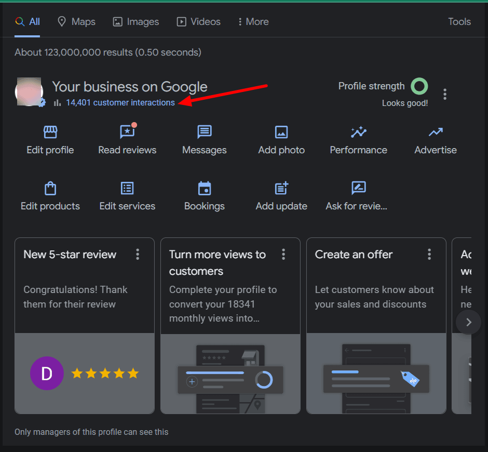
Task: Click the purple D reviewer avatar
Action: coord(47,373)
